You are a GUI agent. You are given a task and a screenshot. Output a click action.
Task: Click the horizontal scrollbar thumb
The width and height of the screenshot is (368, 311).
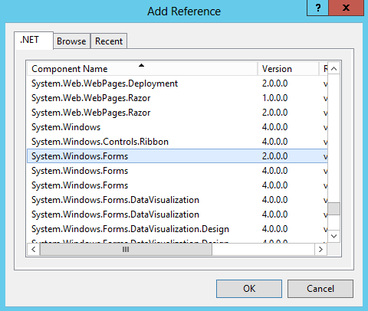pyautogui.click(x=126, y=249)
